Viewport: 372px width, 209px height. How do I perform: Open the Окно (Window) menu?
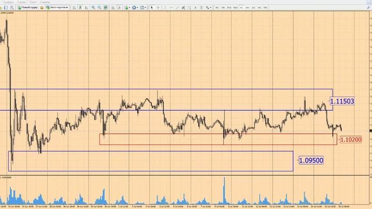point(33,2)
